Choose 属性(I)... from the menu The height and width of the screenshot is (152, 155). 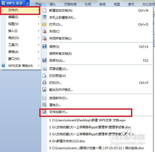tap(97, 105)
